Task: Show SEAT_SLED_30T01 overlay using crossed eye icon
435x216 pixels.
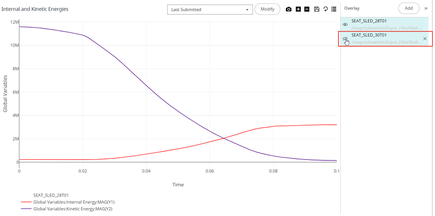Action: pyautogui.click(x=345, y=39)
